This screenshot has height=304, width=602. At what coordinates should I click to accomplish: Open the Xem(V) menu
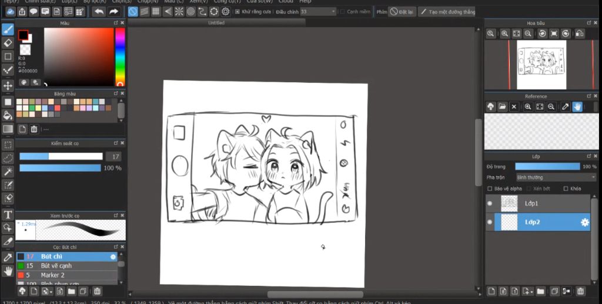(199, 2)
